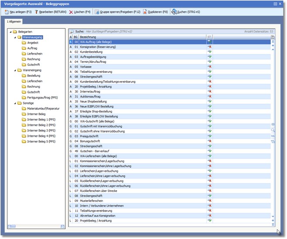Click the Suchen binoculars icon

click(174, 12)
